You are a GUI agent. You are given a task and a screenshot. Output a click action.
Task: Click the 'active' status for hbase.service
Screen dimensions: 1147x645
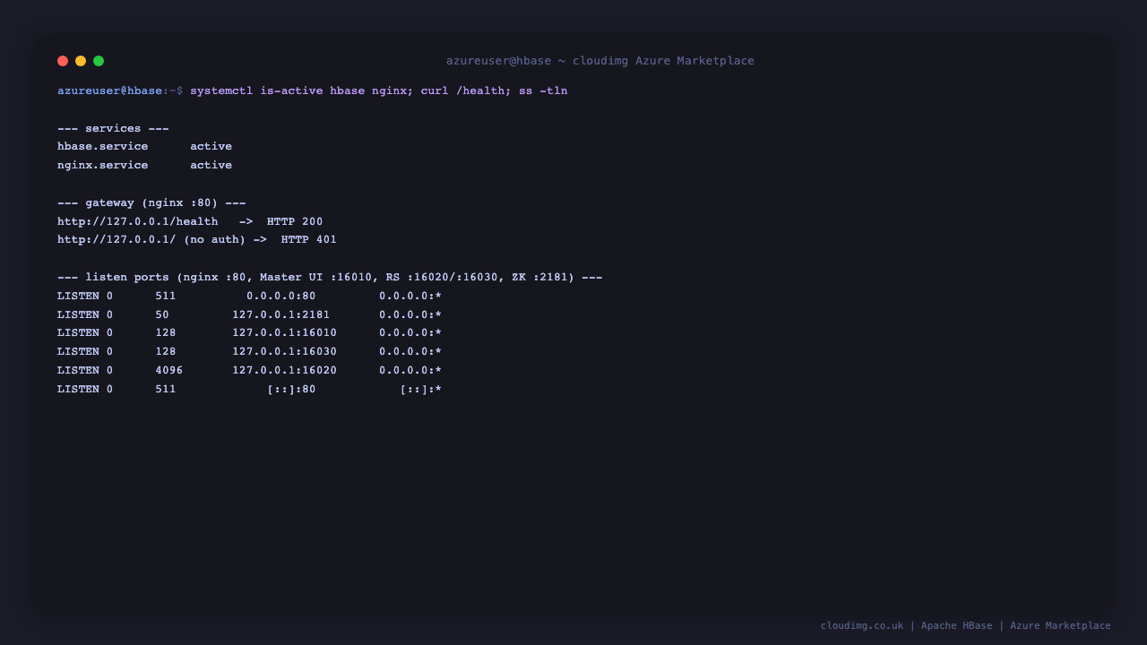click(211, 147)
